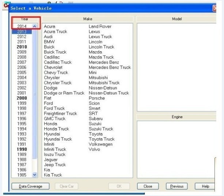Pick Honda in the Make list
224x196 pixels.
[x=50, y=124]
